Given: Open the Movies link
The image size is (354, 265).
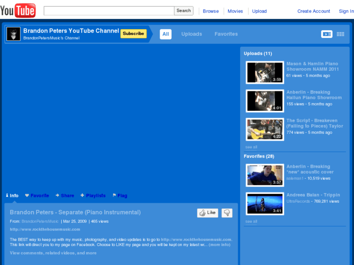Looking at the screenshot, I should point(235,11).
